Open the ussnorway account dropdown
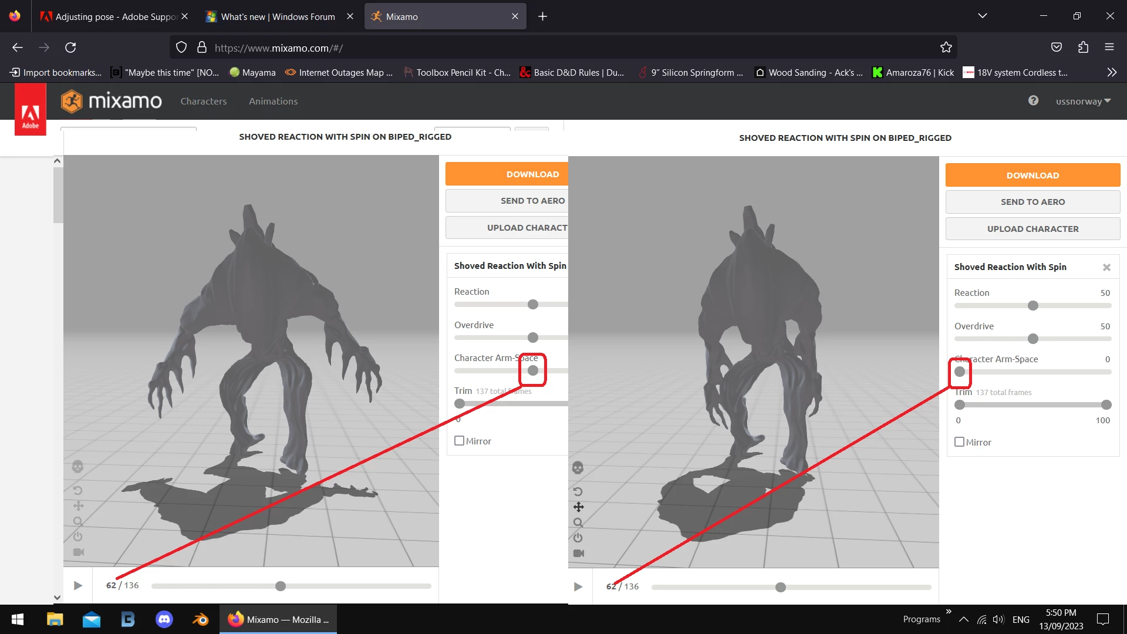Image resolution: width=1127 pixels, height=634 pixels. (x=1083, y=101)
